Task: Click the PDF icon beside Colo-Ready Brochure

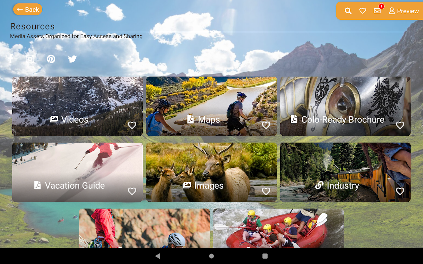Action: pos(294,119)
